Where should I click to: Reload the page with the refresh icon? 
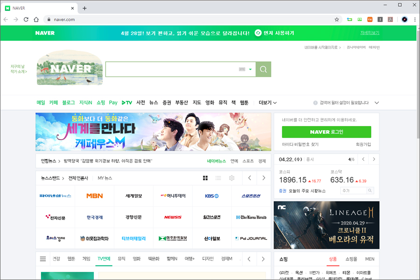tap(26, 20)
